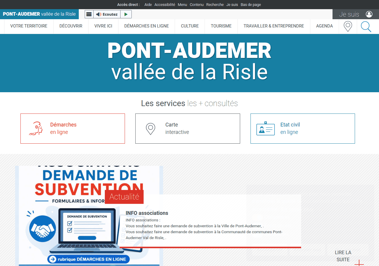The width and height of the screenshot is (379, 266).
Task: Open the DÉCOUVRIR menu
Action: click(x=71, y=26)
